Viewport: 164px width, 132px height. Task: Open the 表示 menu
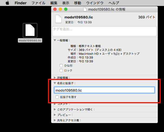pyautogui.click(x=66, y=3)
